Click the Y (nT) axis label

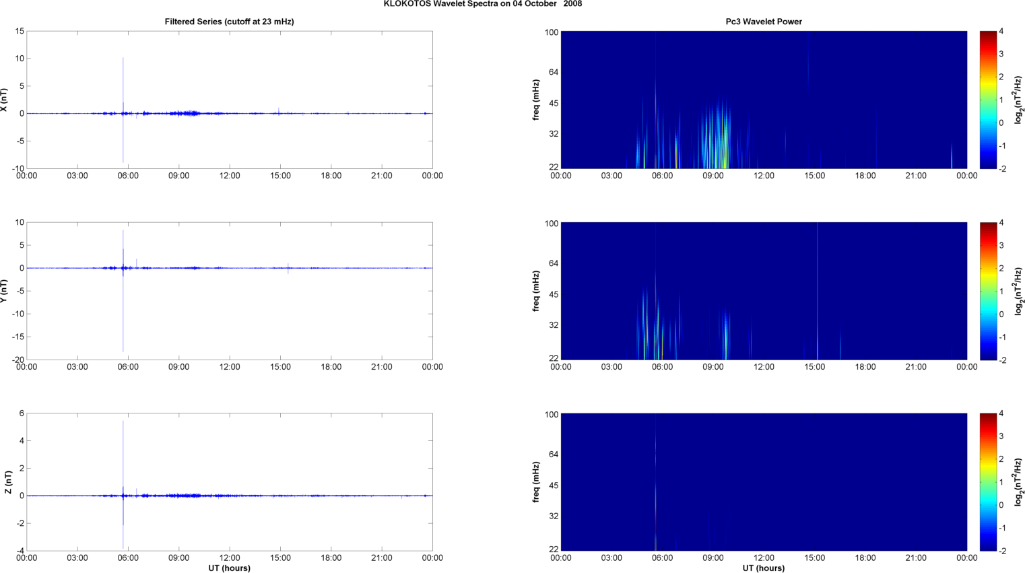click(4, 291)
